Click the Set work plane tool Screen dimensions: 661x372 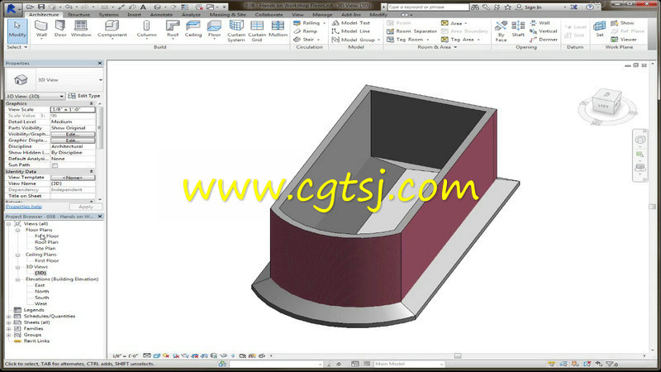[x=600, y=30]
